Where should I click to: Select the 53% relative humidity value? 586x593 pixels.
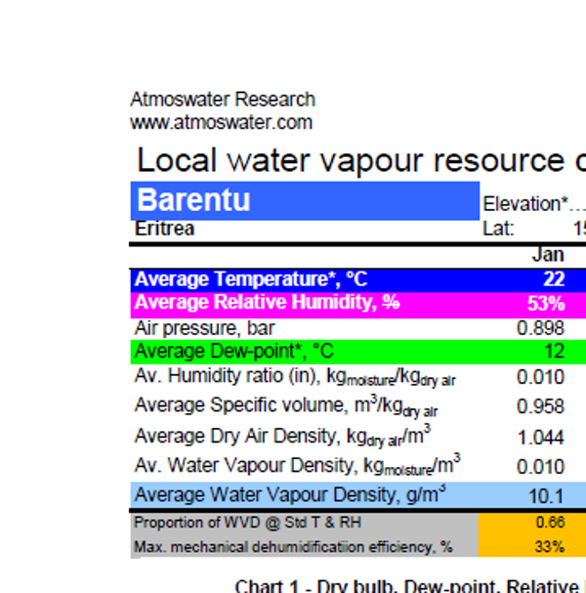point(546,303)
